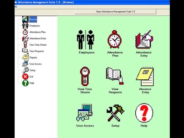Screen dimensions: 184x138
Task: Open the Absense Entry notepad icon
Action: pos(145,76)
